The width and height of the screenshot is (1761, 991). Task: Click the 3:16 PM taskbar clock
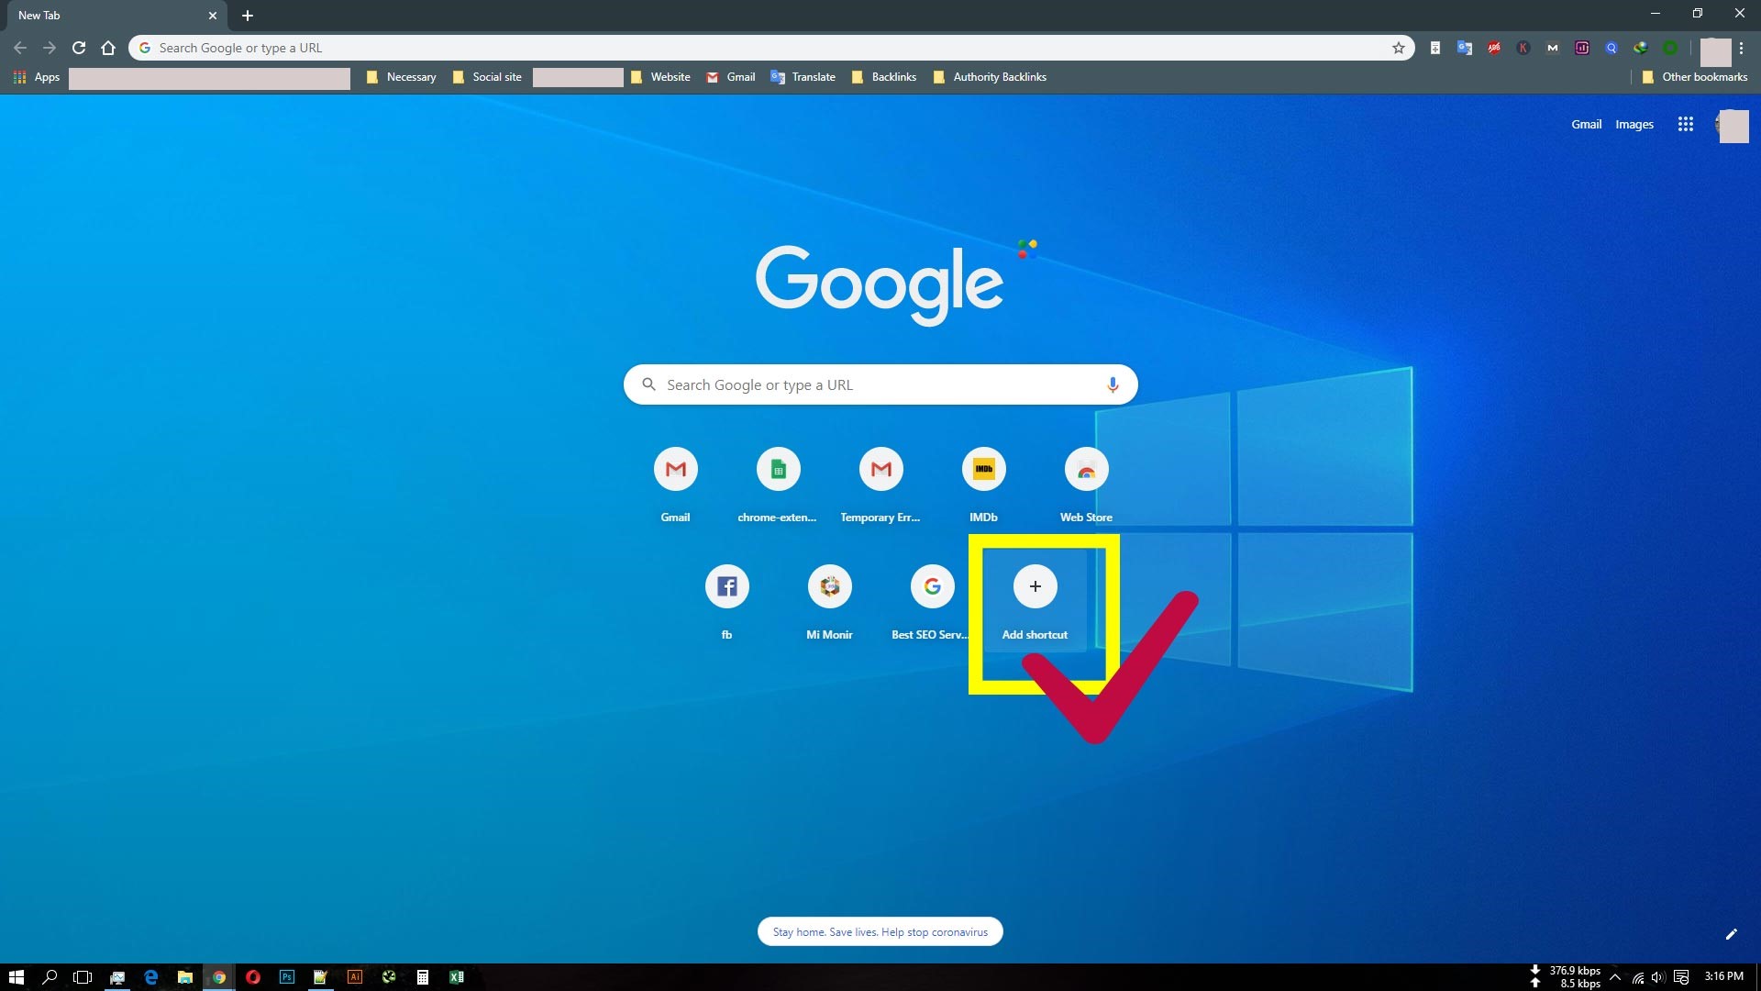point(1724,976)
